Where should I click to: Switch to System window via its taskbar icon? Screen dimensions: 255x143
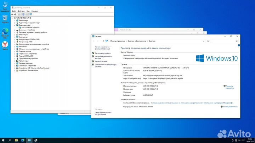pyautogui.click(x=29, y=141)
